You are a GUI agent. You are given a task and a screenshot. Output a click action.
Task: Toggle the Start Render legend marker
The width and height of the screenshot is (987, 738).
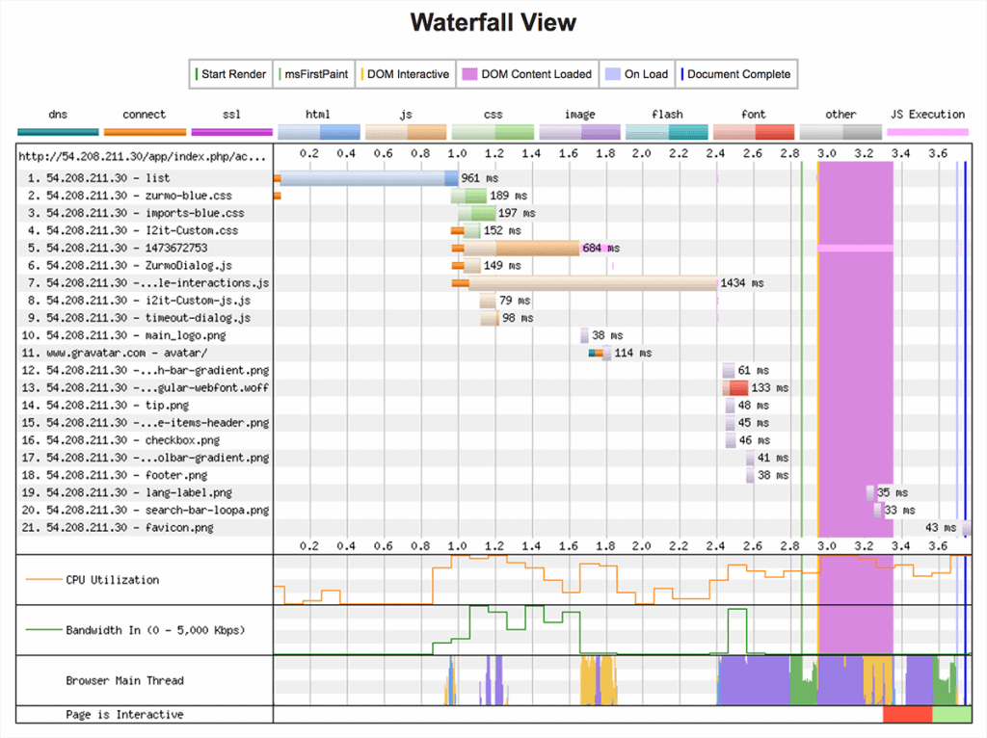(230, 73)
